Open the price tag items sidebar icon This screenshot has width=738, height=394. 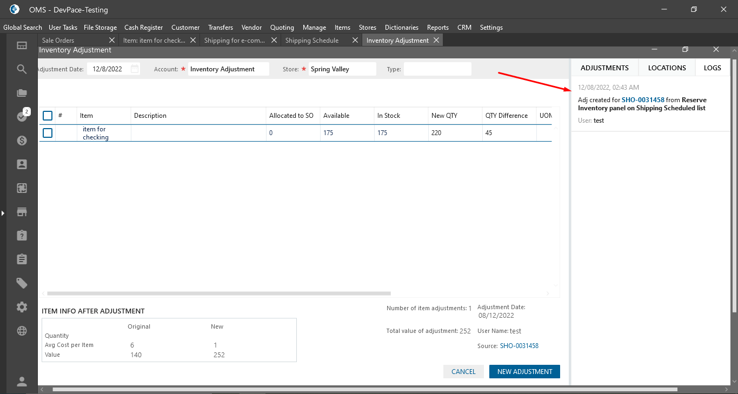tap(22, 283)
